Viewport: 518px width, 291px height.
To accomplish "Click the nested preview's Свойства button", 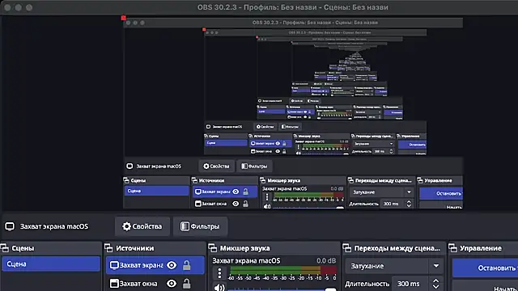I will point(216,167).
